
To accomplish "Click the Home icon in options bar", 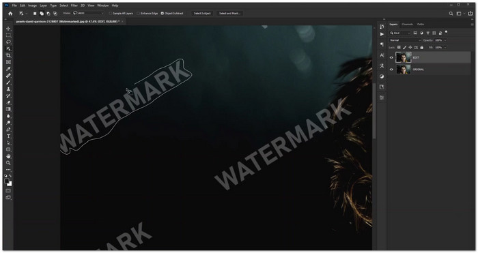I will tap(10, 14).
